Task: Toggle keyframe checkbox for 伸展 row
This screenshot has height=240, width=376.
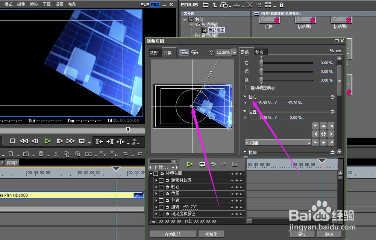Action: tap(161, 200)
